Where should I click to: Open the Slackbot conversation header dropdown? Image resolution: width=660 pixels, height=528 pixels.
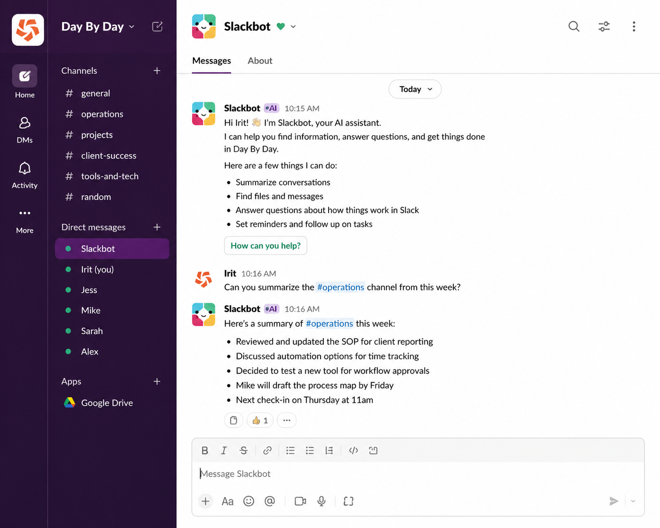293,26
